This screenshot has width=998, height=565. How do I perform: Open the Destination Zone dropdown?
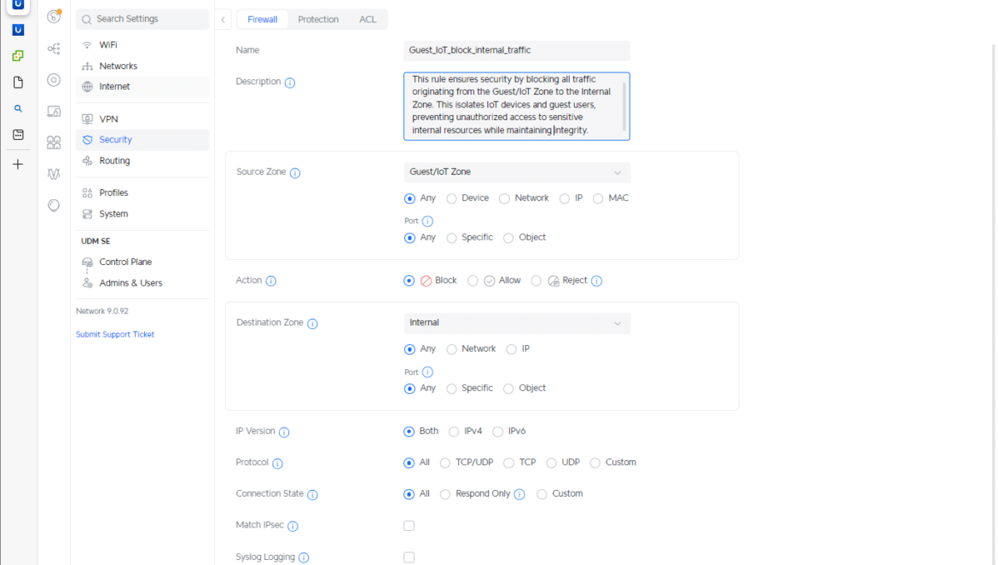coord(517,323)
